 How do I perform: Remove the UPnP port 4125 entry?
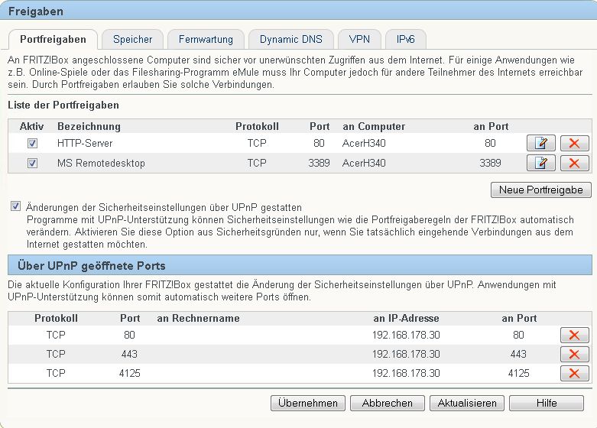point(575,373)
